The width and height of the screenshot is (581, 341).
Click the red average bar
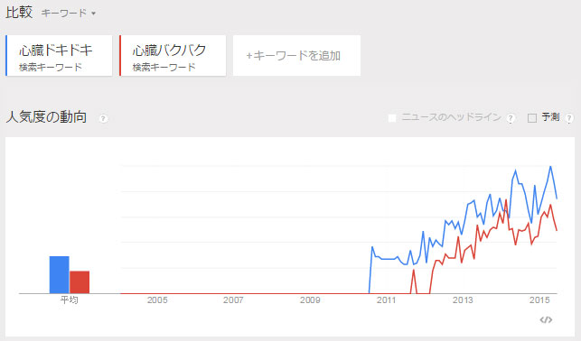[80, 282]
